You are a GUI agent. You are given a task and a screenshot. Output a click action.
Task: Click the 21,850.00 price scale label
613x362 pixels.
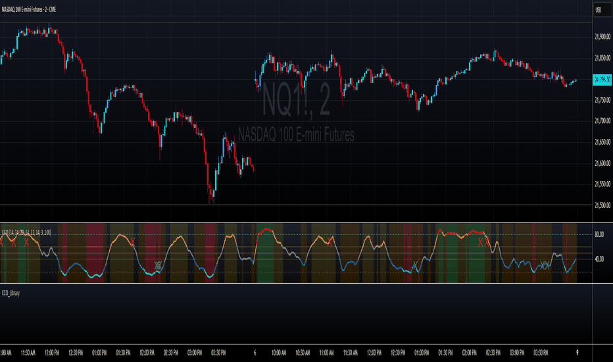tap(602, 58)
